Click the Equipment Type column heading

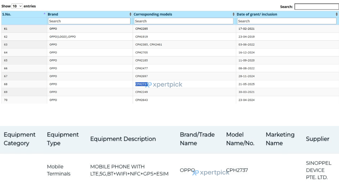pyautogui.click(x=63, y=139)
